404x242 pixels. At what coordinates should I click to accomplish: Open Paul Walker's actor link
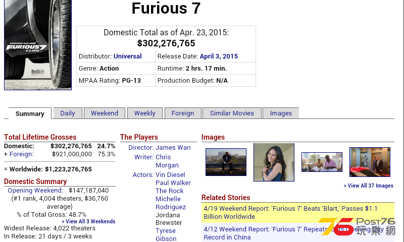[x=173, y=183]
